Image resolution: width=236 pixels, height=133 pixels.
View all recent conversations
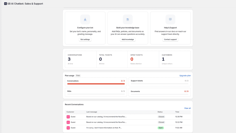point(187,108)
